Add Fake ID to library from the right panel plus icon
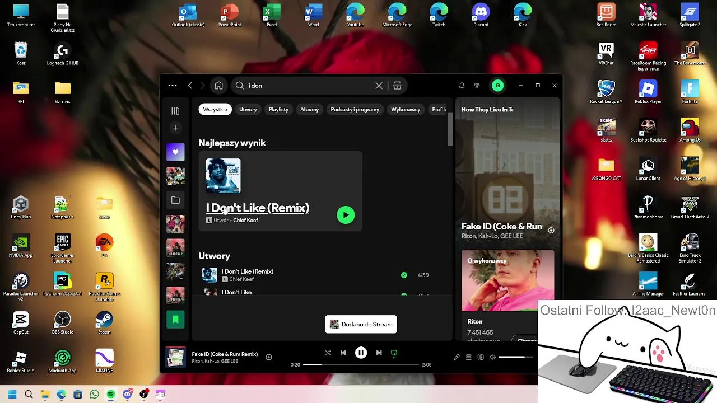Image resolution: width=717 pixels, height=403 pixels. click(551, 230)
